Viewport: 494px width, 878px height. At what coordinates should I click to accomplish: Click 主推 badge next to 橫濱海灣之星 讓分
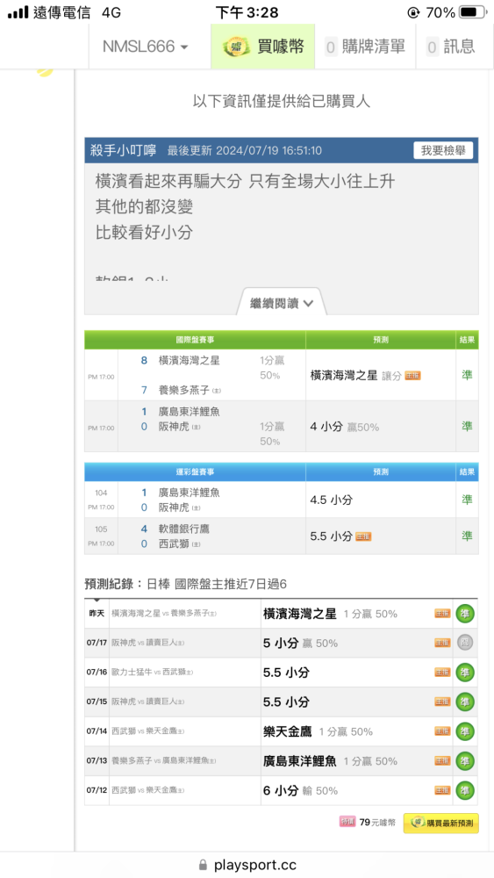(x=413, y=376)
